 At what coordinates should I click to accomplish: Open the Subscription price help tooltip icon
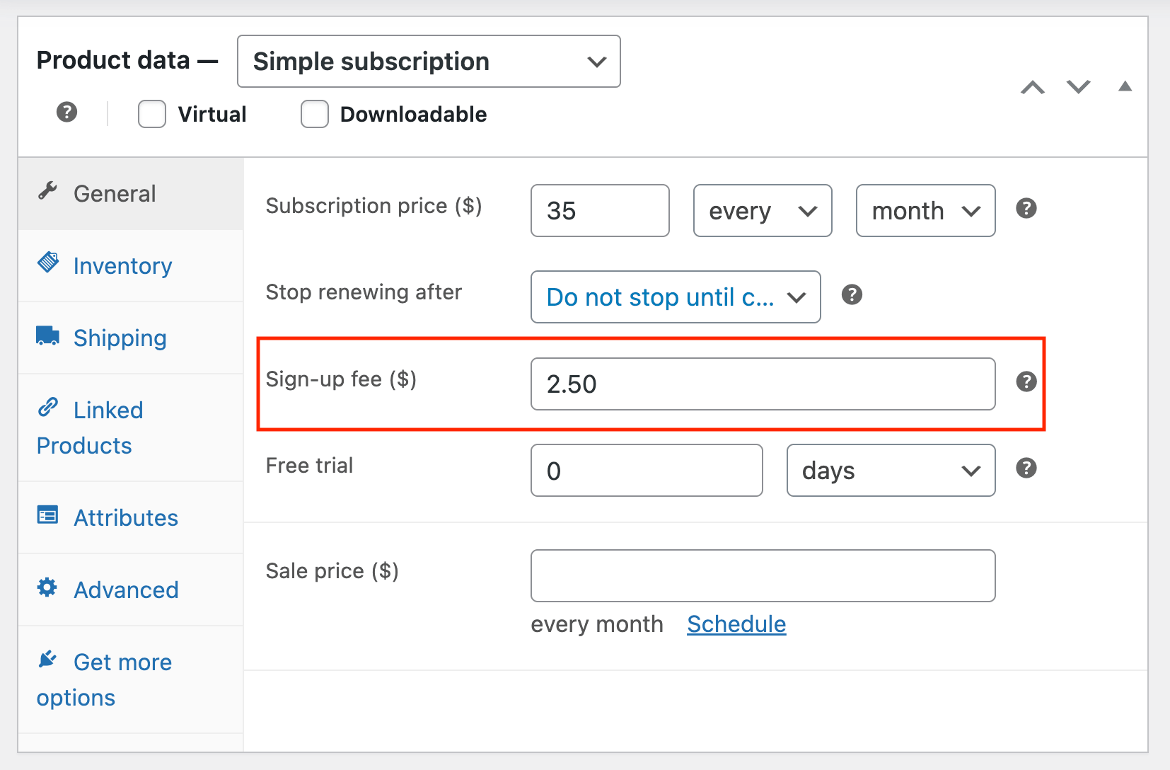[1026, 208]
